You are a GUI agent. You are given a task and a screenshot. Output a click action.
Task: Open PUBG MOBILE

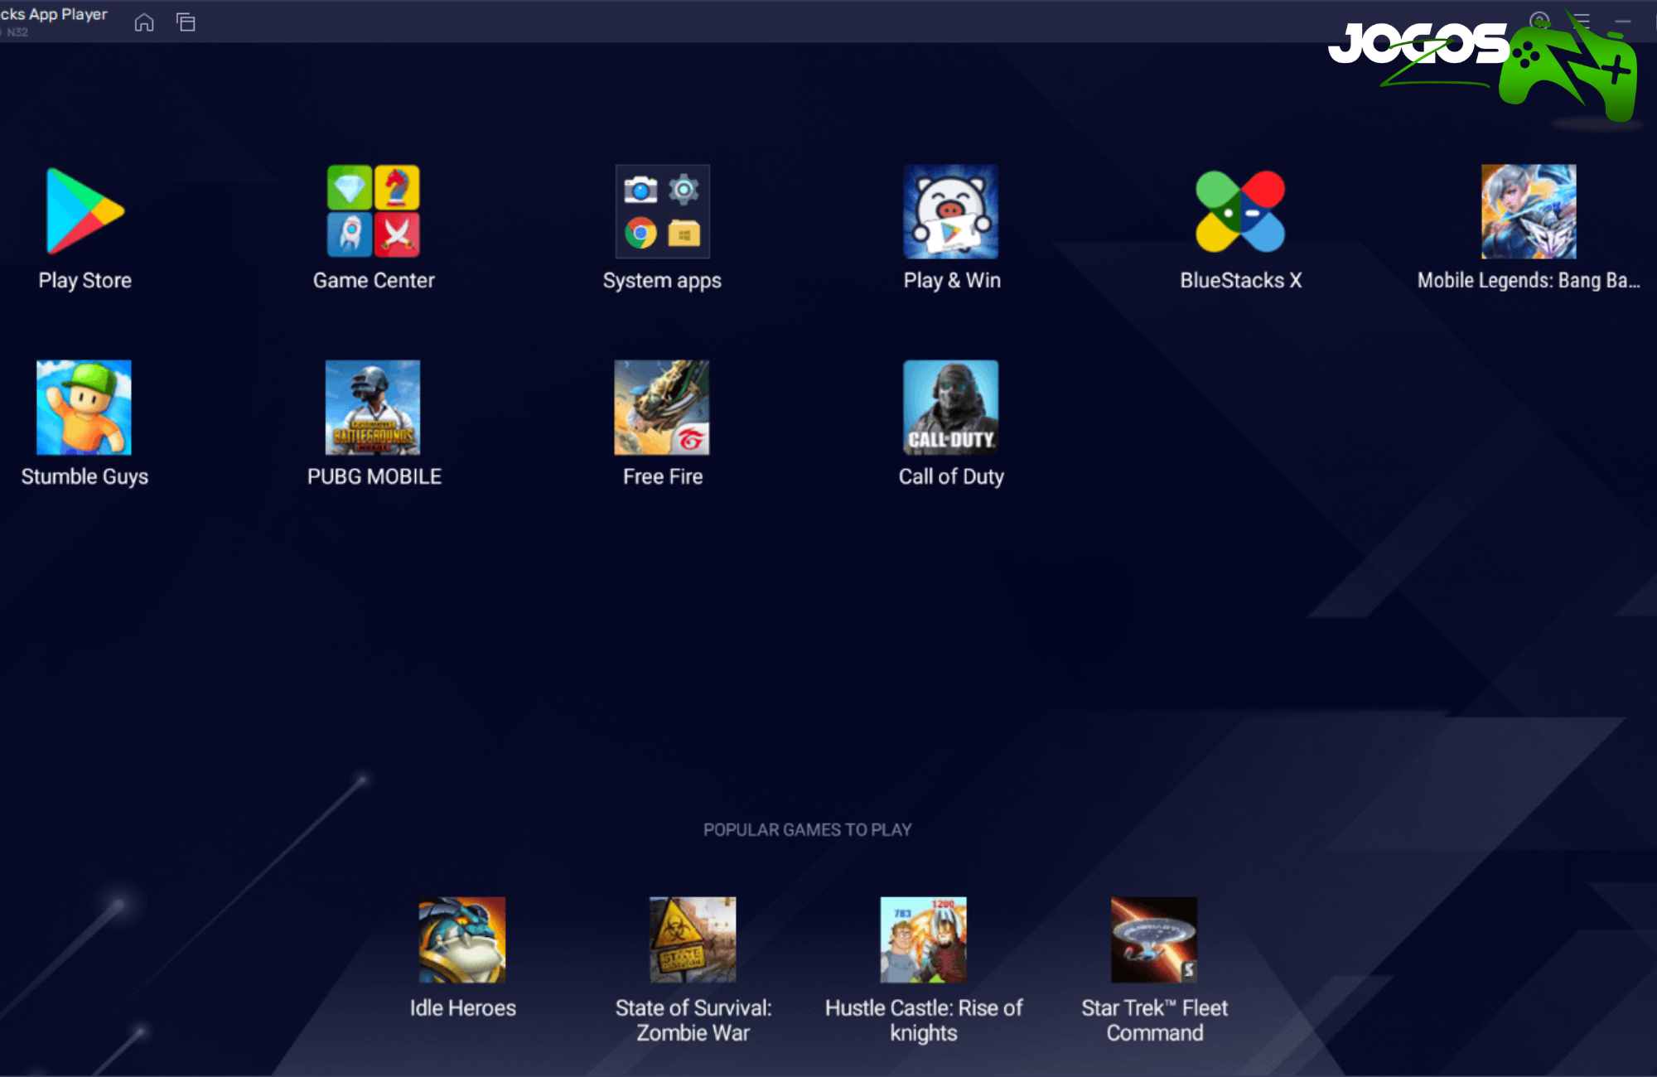pos(373,407)
